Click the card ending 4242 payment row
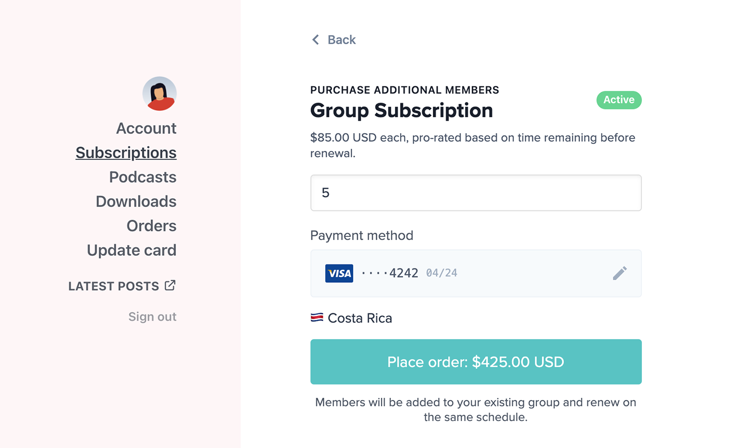The width and height of the screenshot is (733, 448). point(476,274)
